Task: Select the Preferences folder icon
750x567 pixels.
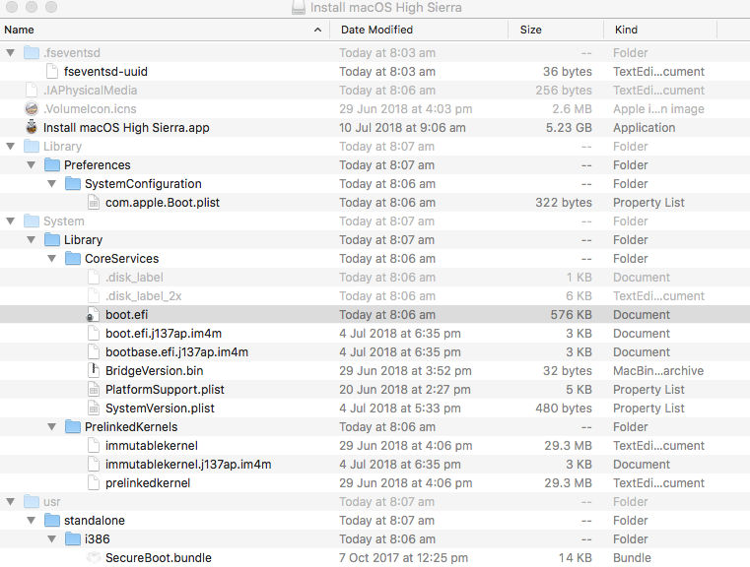Action: click(52, 164)
